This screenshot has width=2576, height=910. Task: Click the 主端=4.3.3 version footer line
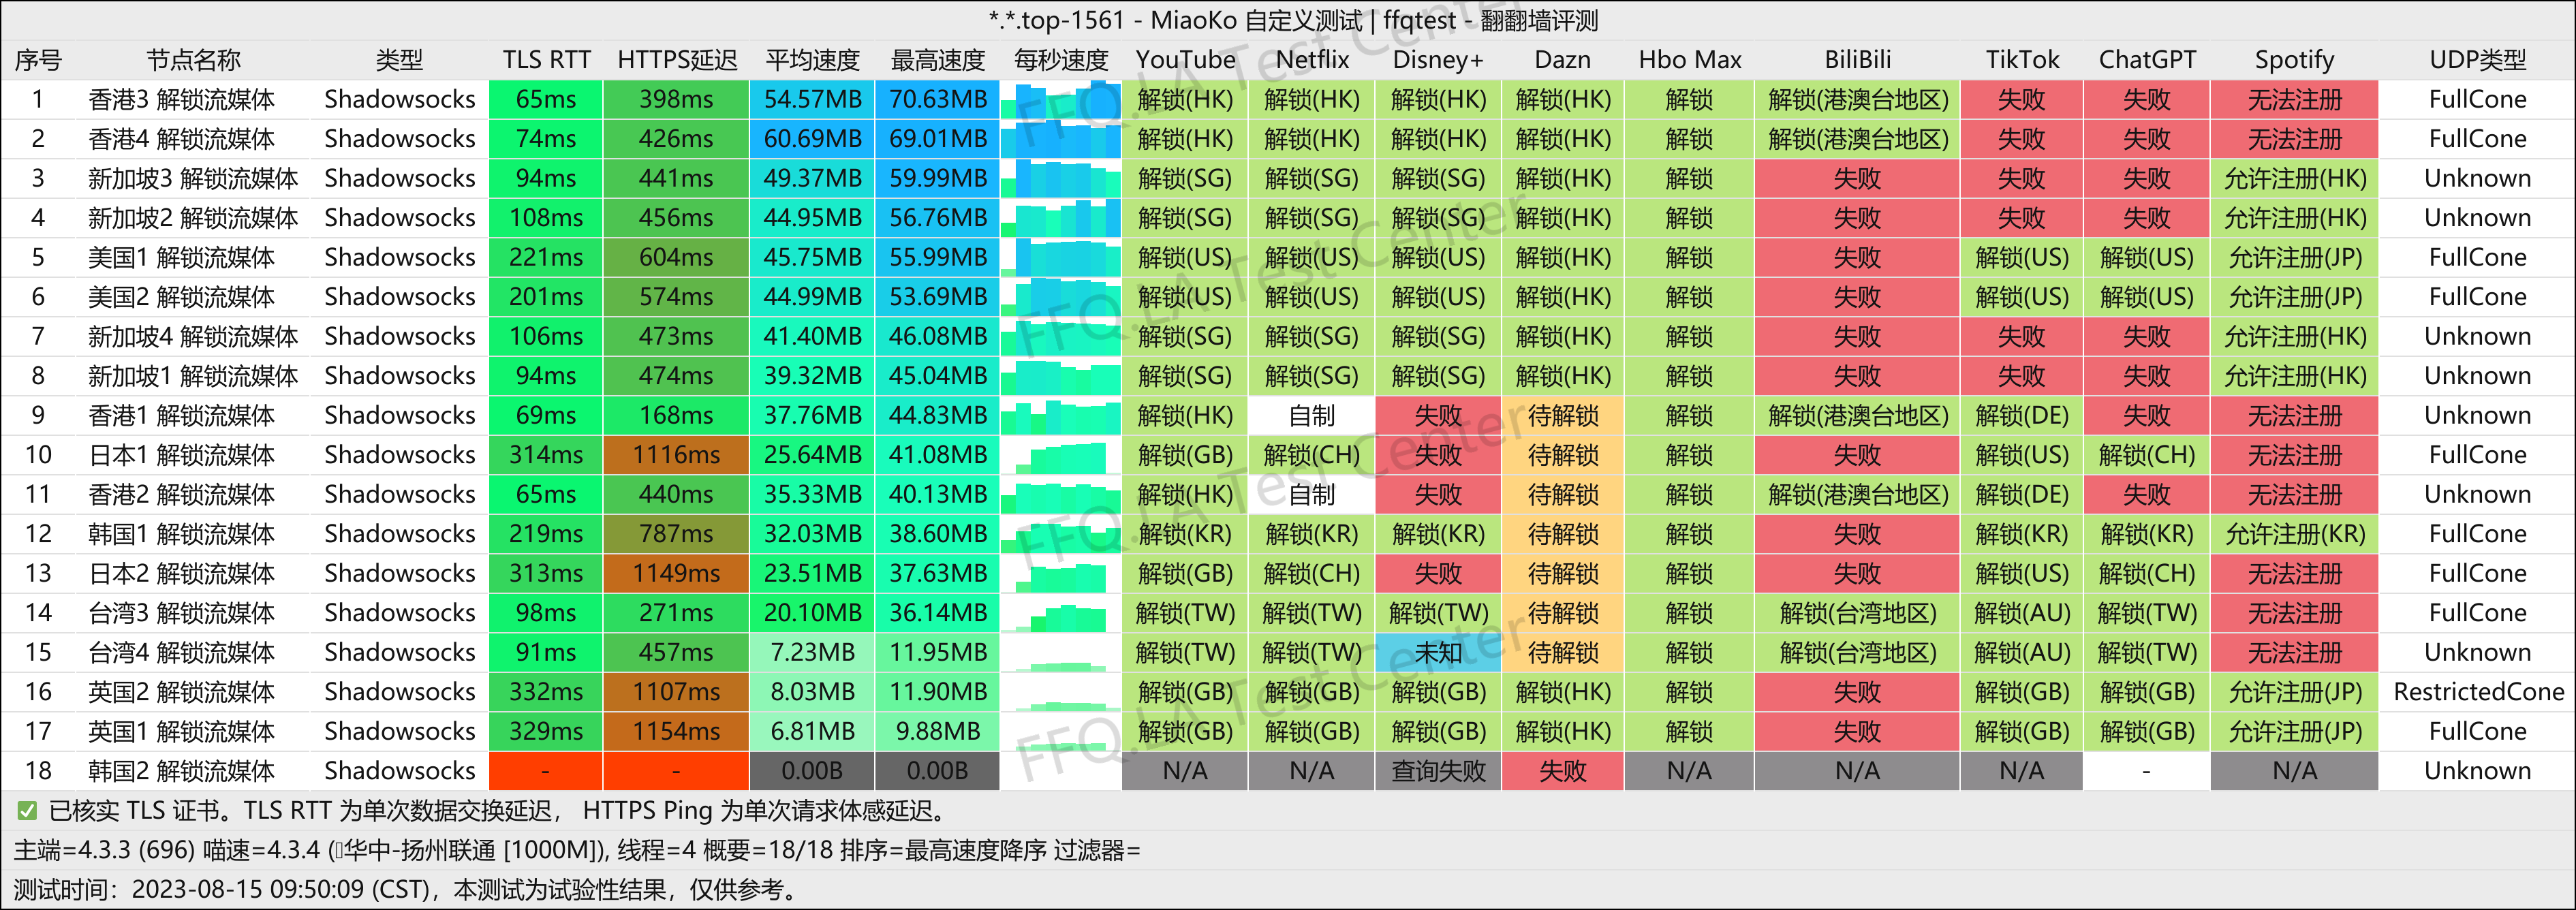(577, 851)
